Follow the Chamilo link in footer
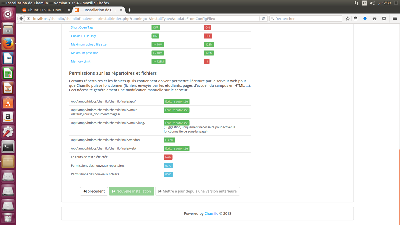 point(211,213)
